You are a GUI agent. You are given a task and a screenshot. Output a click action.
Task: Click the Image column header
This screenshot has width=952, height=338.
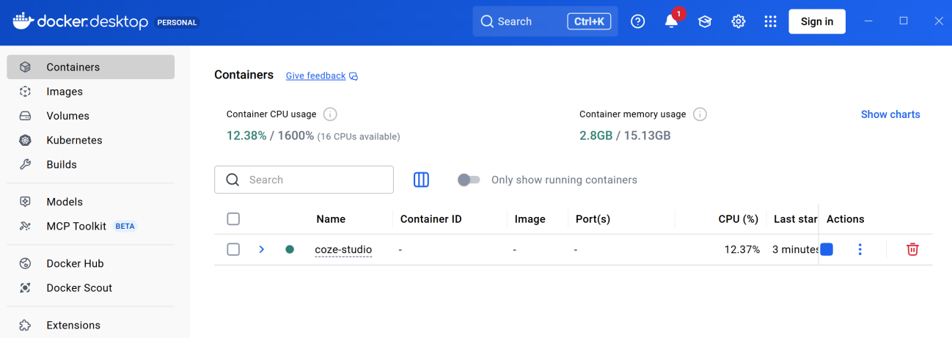point(530,218)
